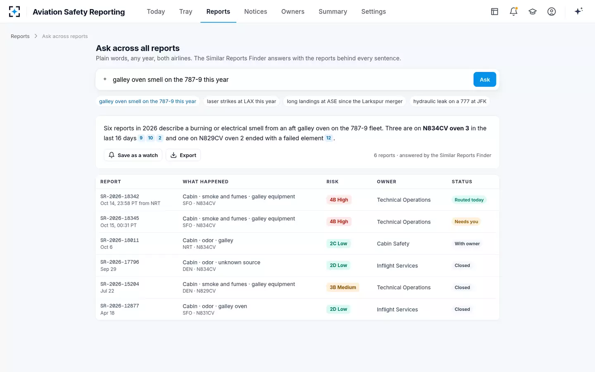This screenshot has width=595, height=372.
Task: Save this query as a watch
Action: click(133, 155)
